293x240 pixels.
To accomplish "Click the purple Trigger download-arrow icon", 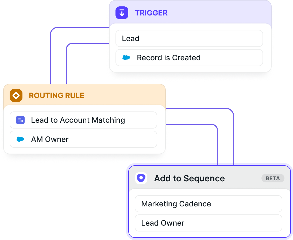I will (x=122, y=13).
